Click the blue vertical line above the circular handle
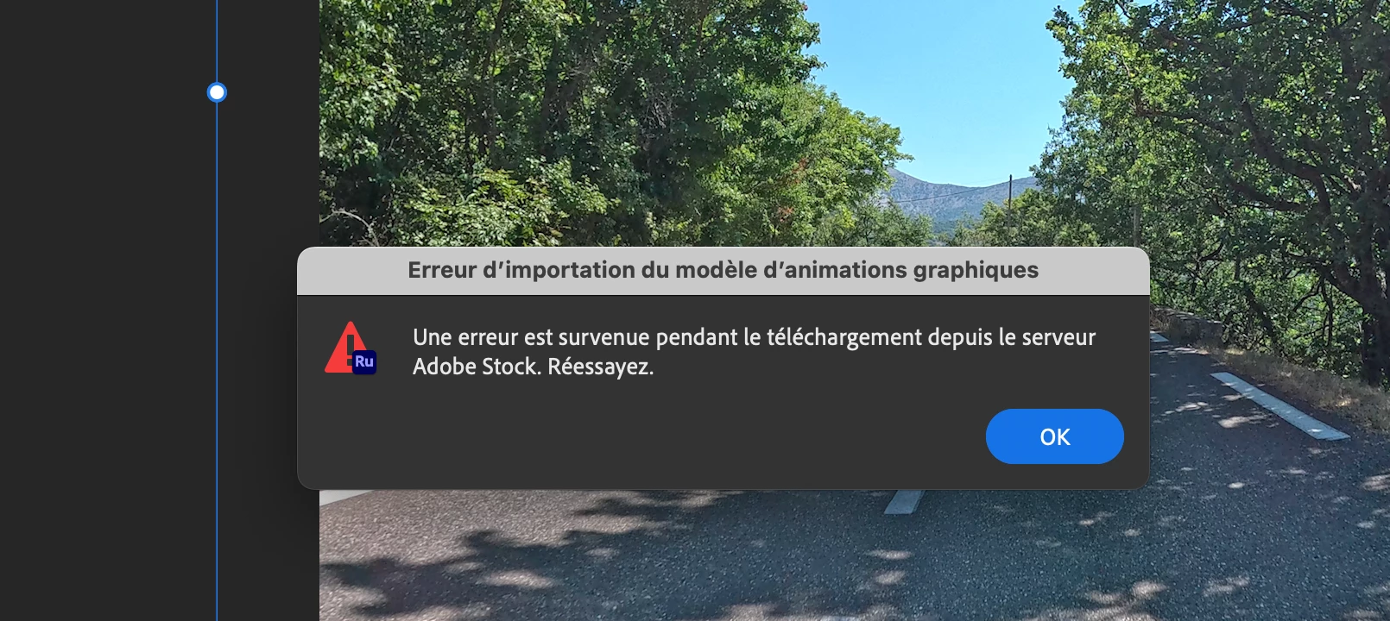 coord(217,41)
